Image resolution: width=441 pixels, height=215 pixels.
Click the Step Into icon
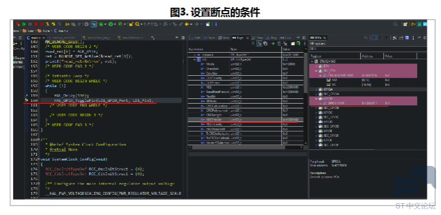pyautogui.click(x=47, y=24)
